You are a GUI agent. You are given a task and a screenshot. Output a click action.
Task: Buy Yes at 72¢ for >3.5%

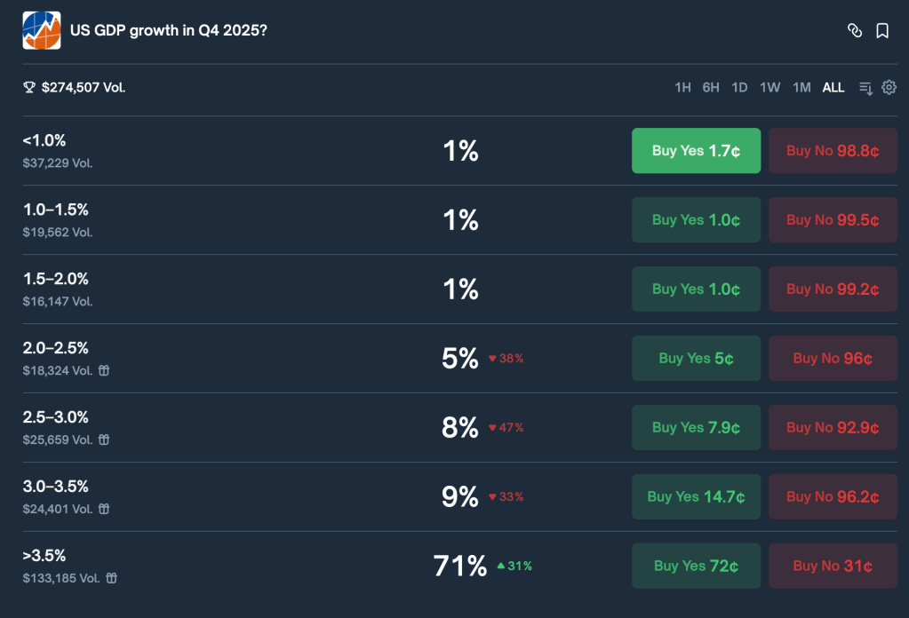tap(696, 566)
